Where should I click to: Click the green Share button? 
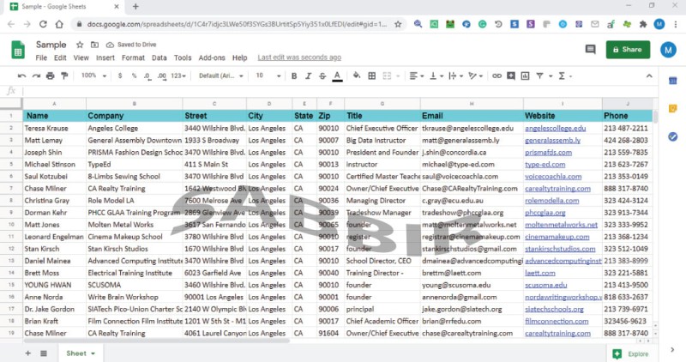point(628,50)
